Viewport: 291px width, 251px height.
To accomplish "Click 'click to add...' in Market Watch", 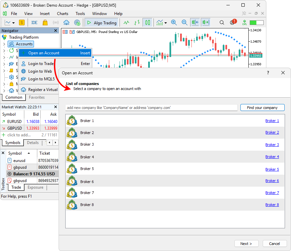I will tap(19, 135).
